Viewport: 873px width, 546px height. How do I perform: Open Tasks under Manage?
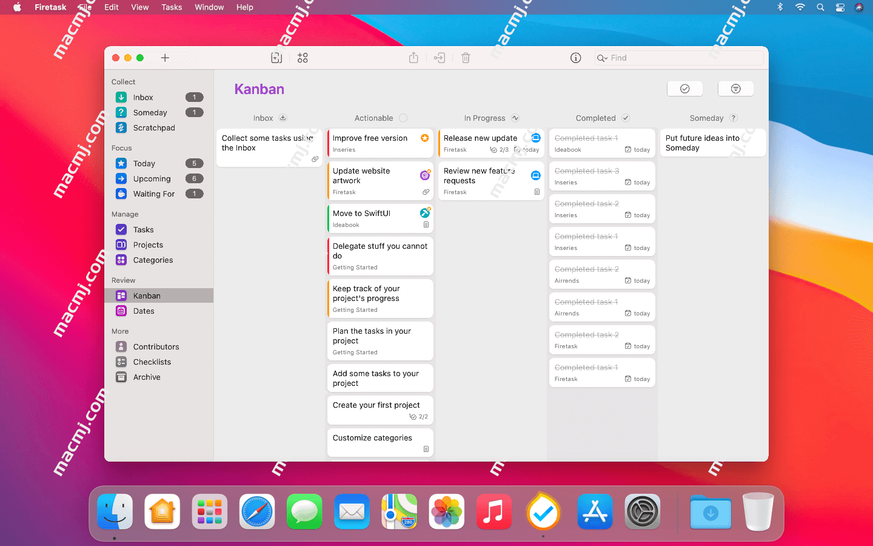(159, 229)
